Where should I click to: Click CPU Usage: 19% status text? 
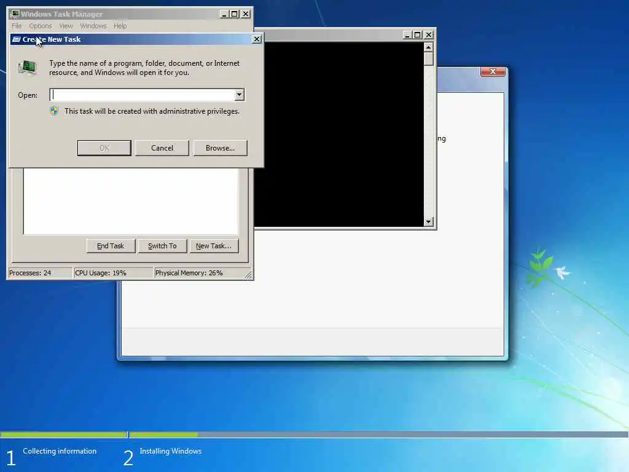(x=101, y=273)
